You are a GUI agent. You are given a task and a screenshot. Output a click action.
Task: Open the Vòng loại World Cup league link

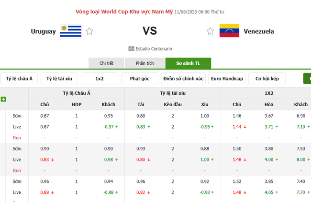point(124,11)
